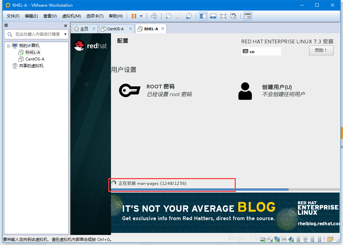Toggle the library sidebar view
343x245 pixels.
pos(203,16)
